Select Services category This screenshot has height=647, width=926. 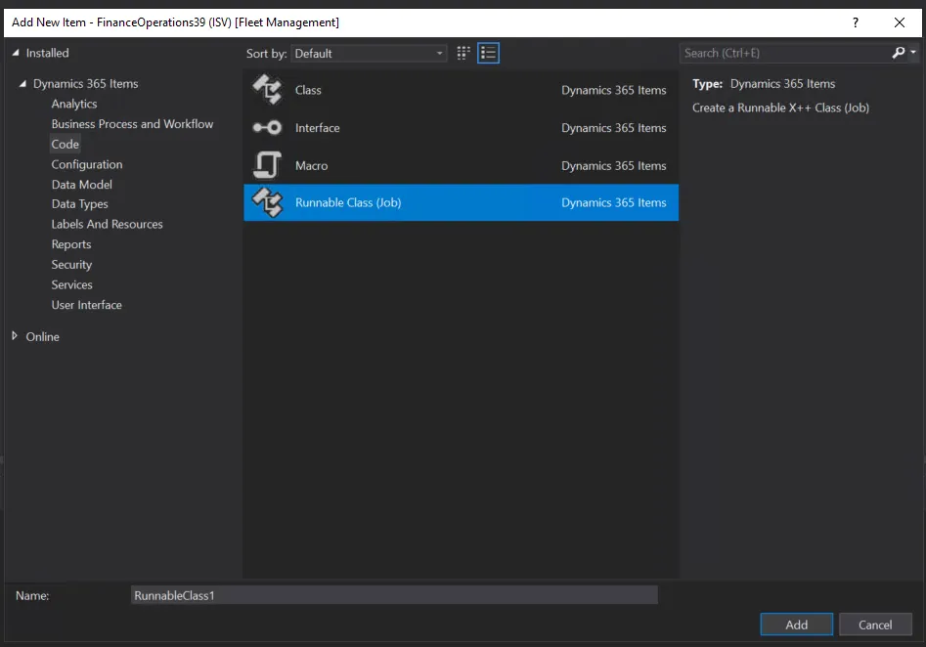[x=71, y=284]
